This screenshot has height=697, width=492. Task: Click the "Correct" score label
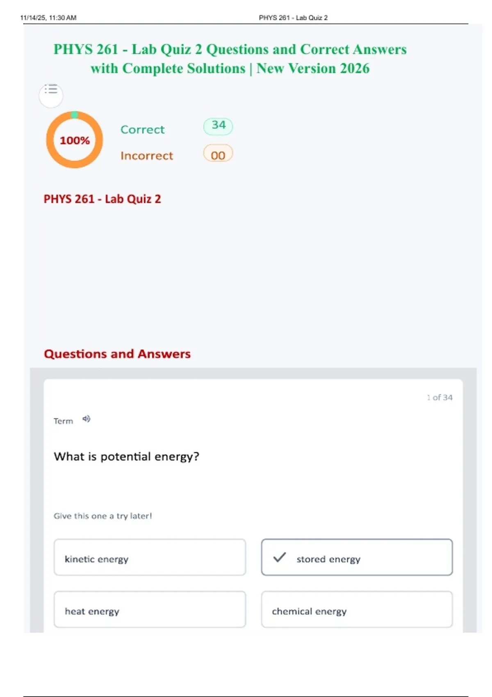point(142,130)
